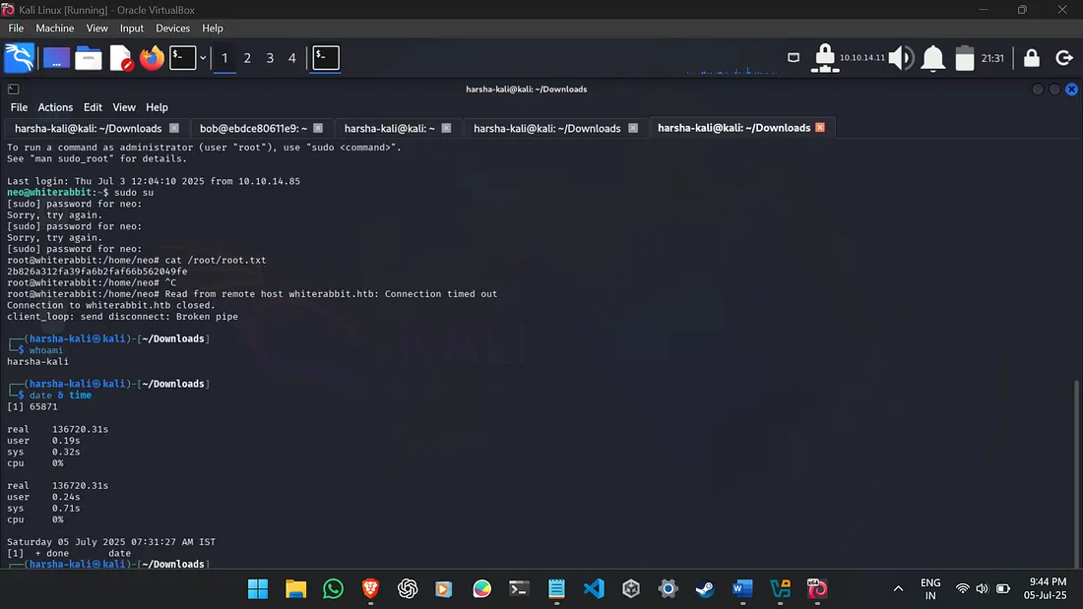Log out via the panel logout button

(1064, 57)
